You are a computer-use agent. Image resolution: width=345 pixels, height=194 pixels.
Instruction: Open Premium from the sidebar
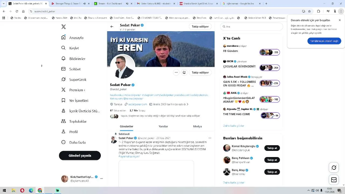(x=73, y=90)
